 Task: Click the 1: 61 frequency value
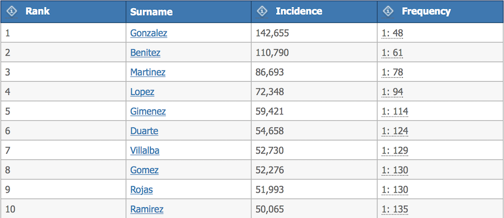(x=392, y=53)
